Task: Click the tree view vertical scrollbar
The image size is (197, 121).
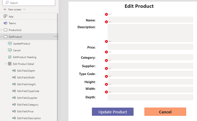Action: [57, 67]
